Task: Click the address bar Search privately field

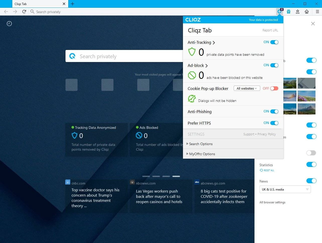Action: click(x=152, y=12)
